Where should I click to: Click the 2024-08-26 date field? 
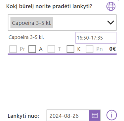(68, 115)
